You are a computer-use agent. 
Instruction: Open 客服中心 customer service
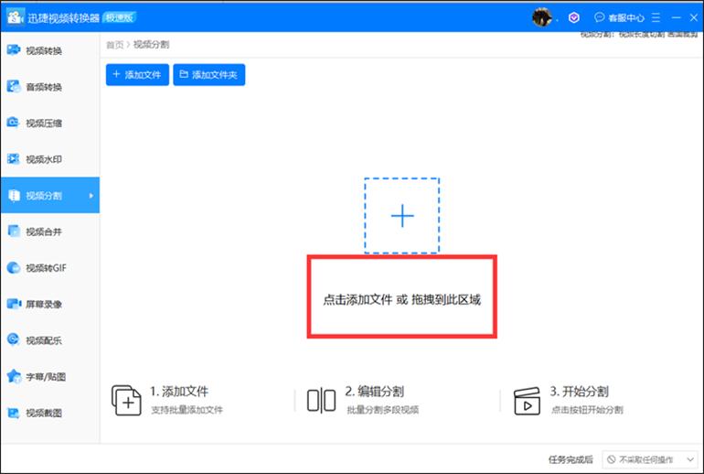pos(619,17)
